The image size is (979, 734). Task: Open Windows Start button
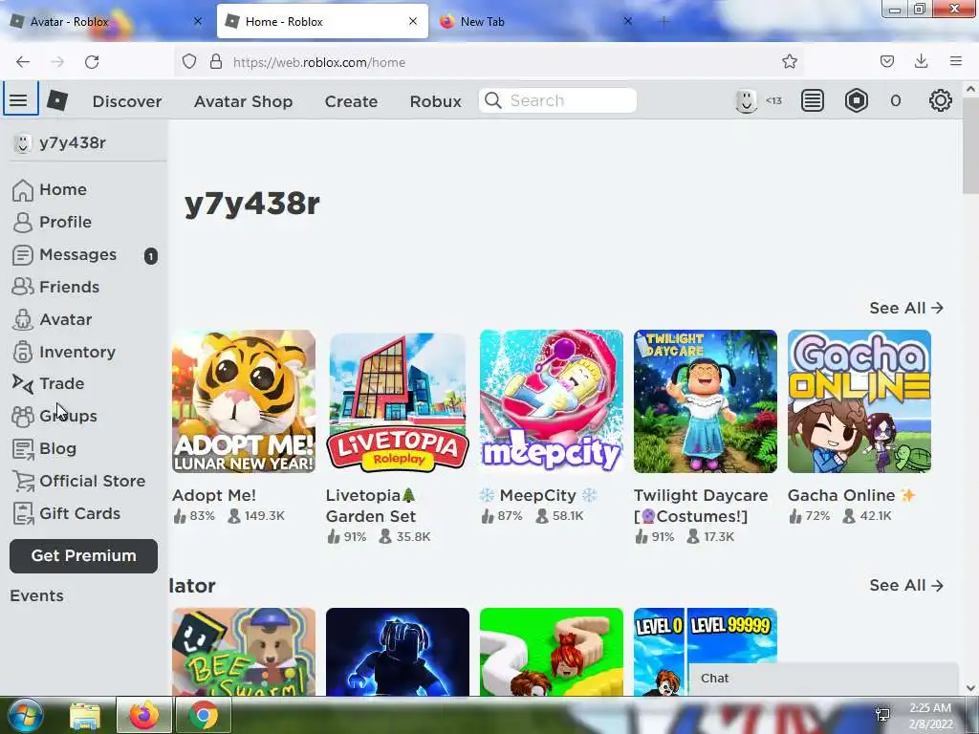point(24,715)
